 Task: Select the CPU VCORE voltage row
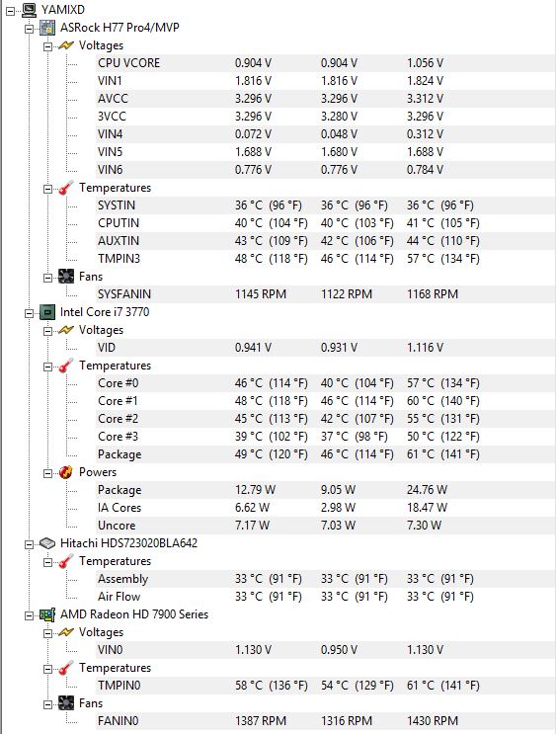pyautogui.click(x=325, y=63)
